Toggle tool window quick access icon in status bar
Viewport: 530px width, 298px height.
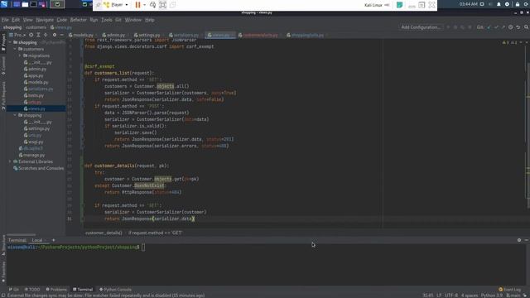[3, 296]
